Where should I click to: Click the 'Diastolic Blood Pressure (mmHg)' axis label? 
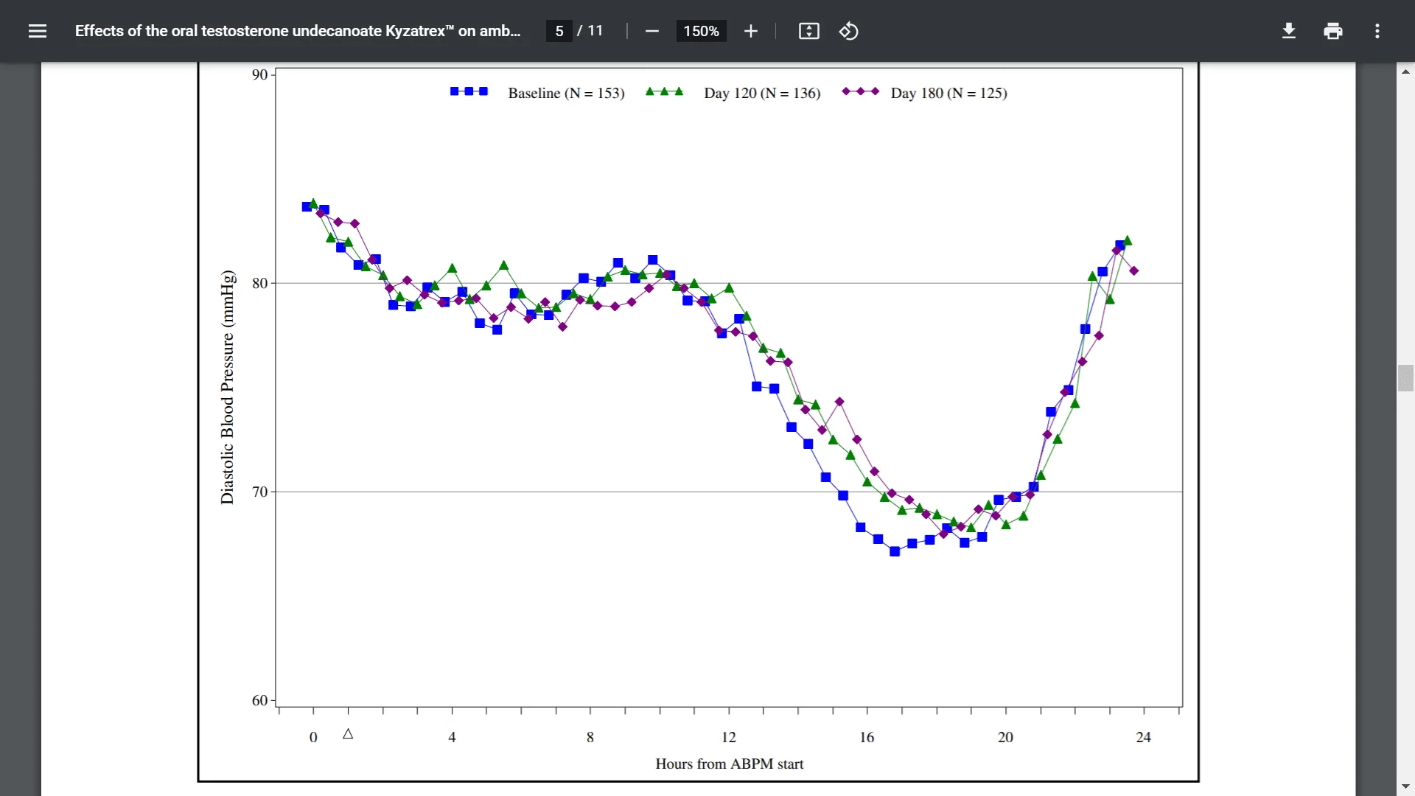tap(227, 387)
